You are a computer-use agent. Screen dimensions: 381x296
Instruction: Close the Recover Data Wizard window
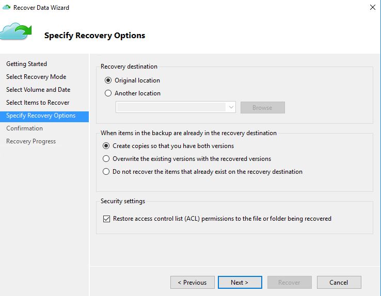tap(373, 7)
